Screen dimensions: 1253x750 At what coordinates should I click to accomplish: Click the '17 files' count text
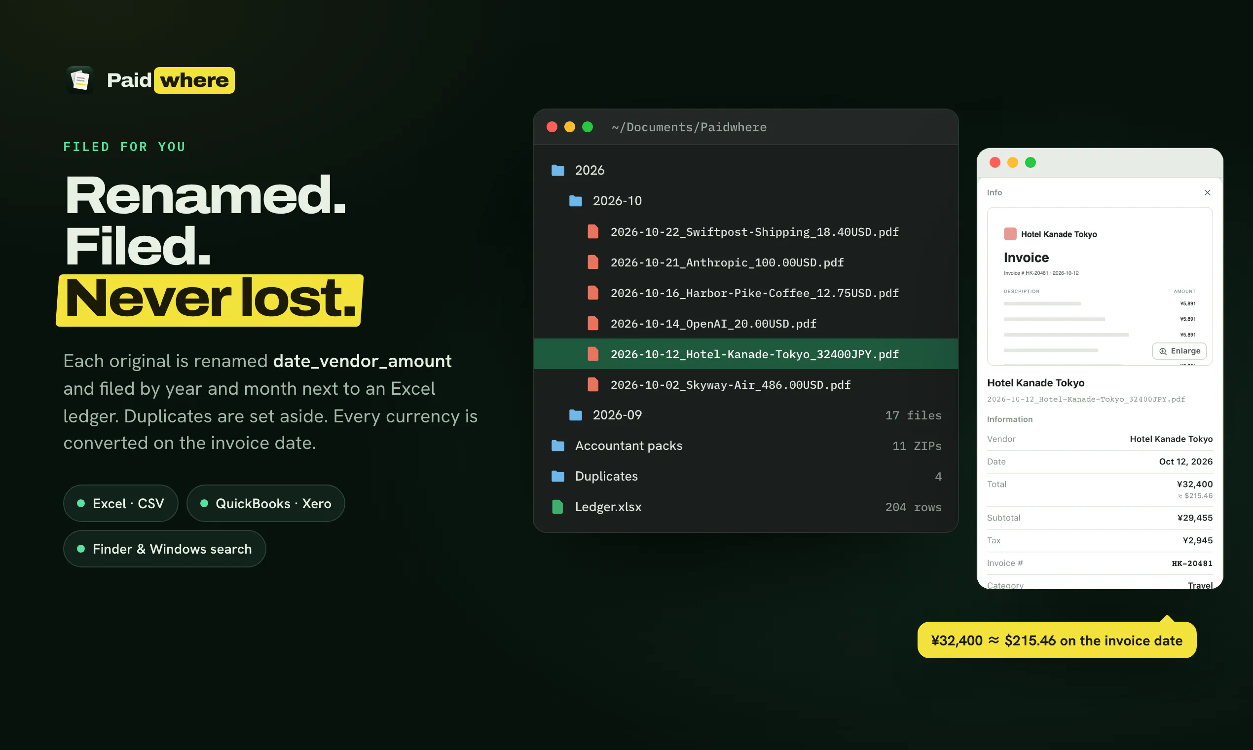913,415
